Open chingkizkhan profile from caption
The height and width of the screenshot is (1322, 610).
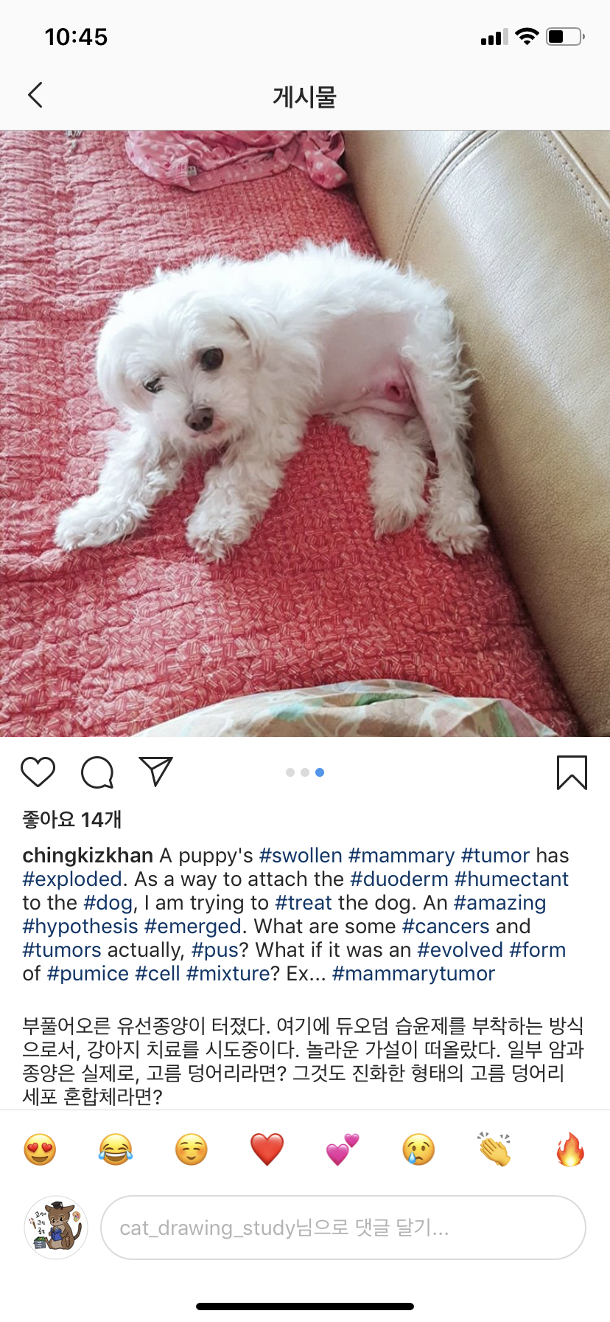[88, 856]
